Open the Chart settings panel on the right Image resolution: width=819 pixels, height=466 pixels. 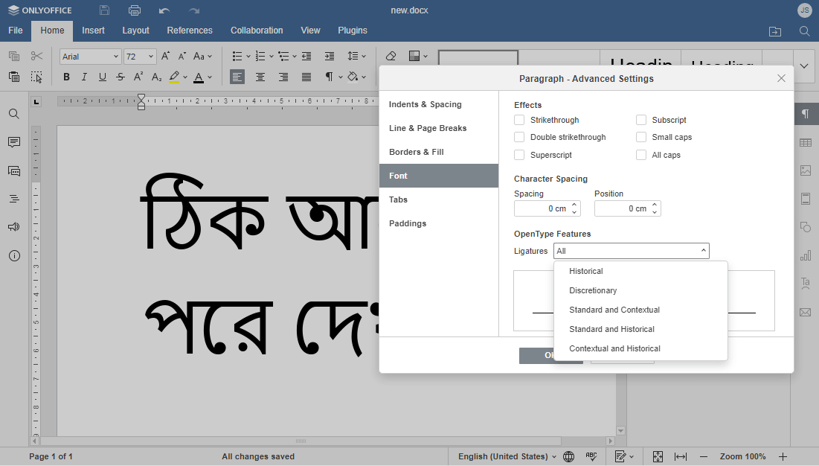806,255
